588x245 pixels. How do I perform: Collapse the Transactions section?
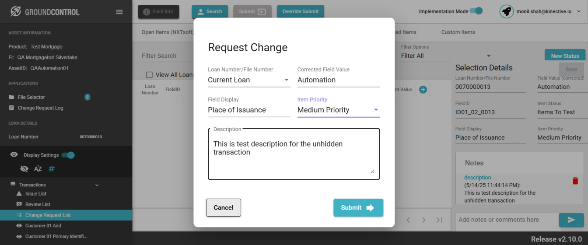(x=97, y=185)
